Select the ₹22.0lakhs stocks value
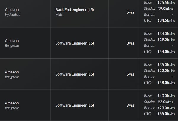The height and width of the screenshot is (121, 178). (166, 71)
